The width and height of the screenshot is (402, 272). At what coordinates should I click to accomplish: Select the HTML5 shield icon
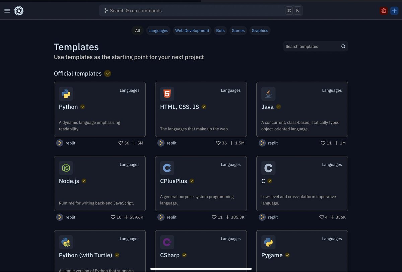167,94
